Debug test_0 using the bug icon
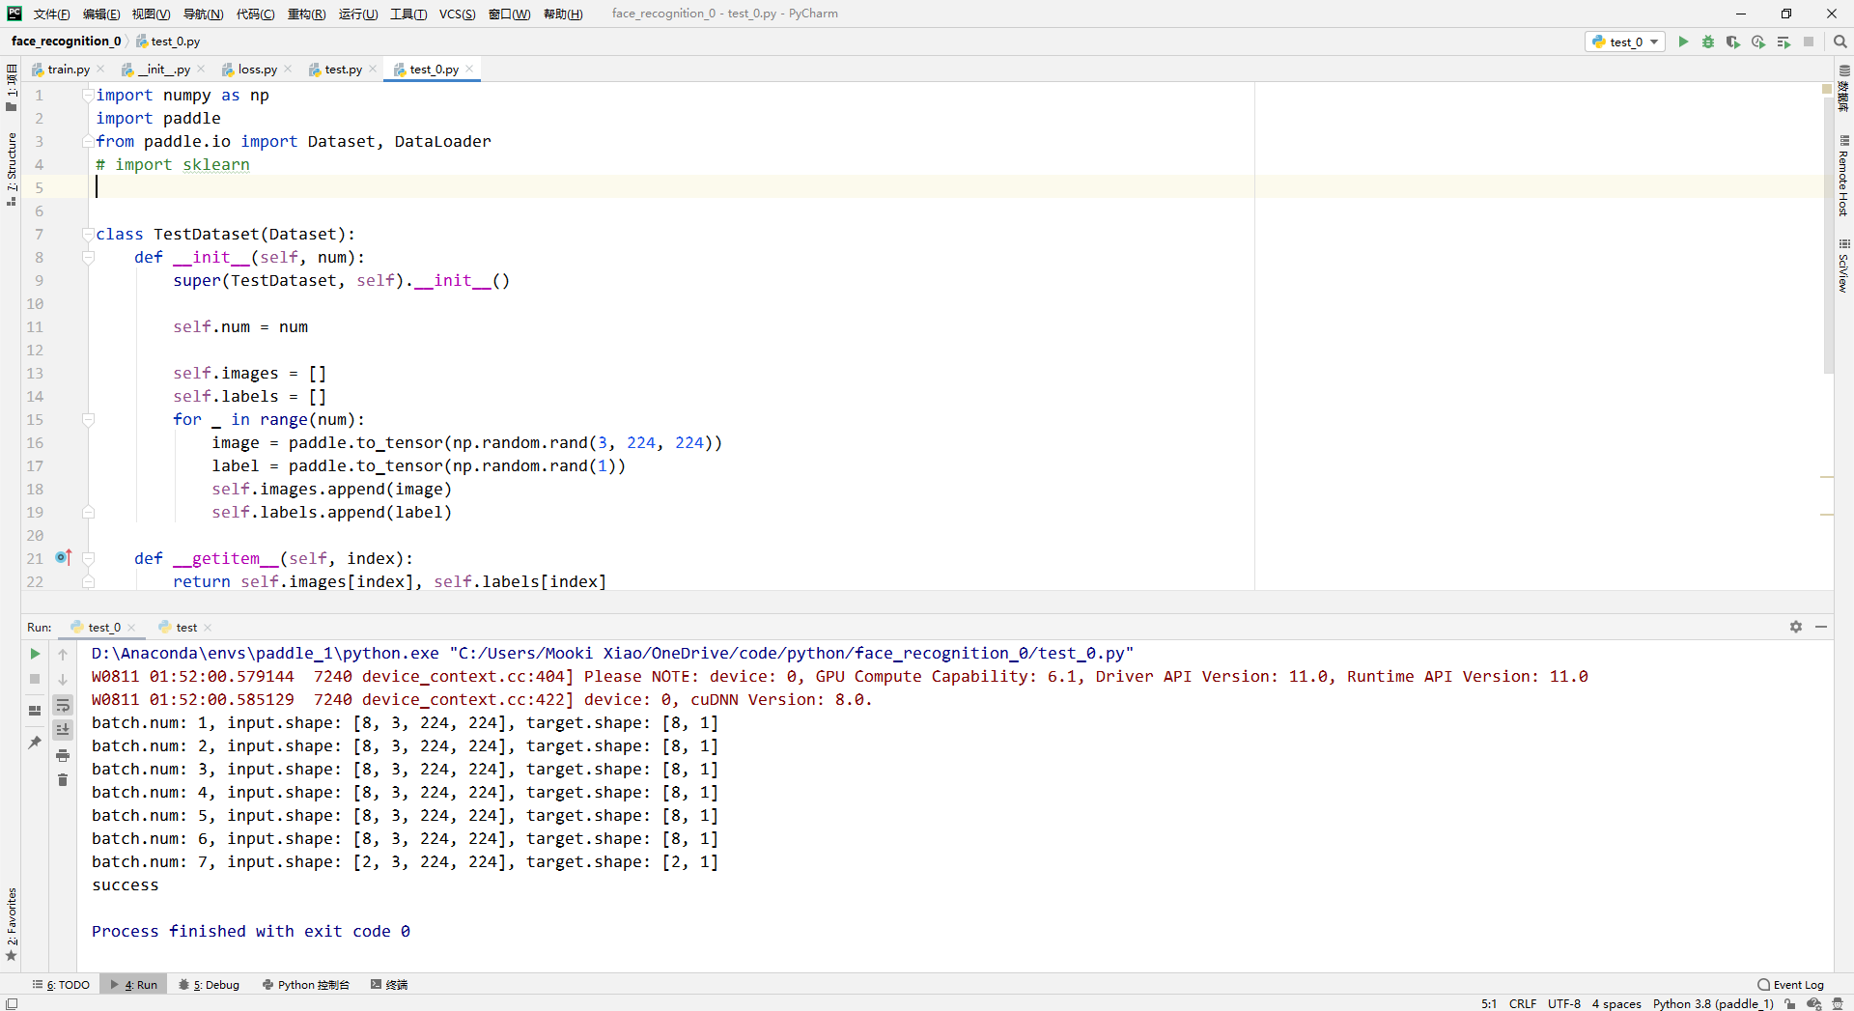The width and height of the screenshot is (1854, 1011). pyautogui.click(x=1707, y=42)
